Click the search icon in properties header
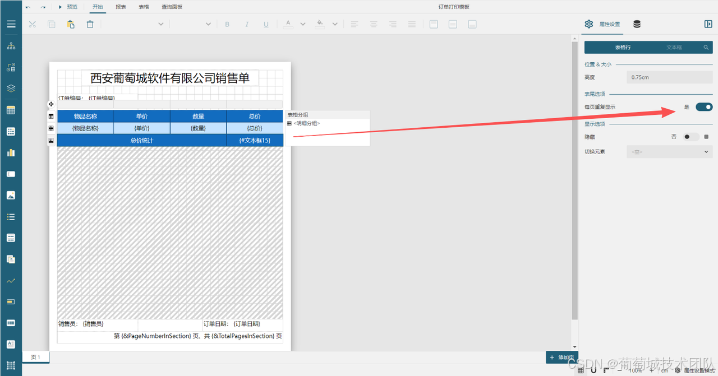 [706, 48]
